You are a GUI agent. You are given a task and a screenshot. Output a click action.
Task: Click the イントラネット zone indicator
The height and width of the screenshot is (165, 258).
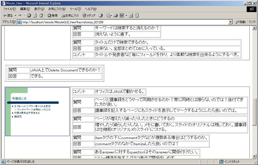230,162
